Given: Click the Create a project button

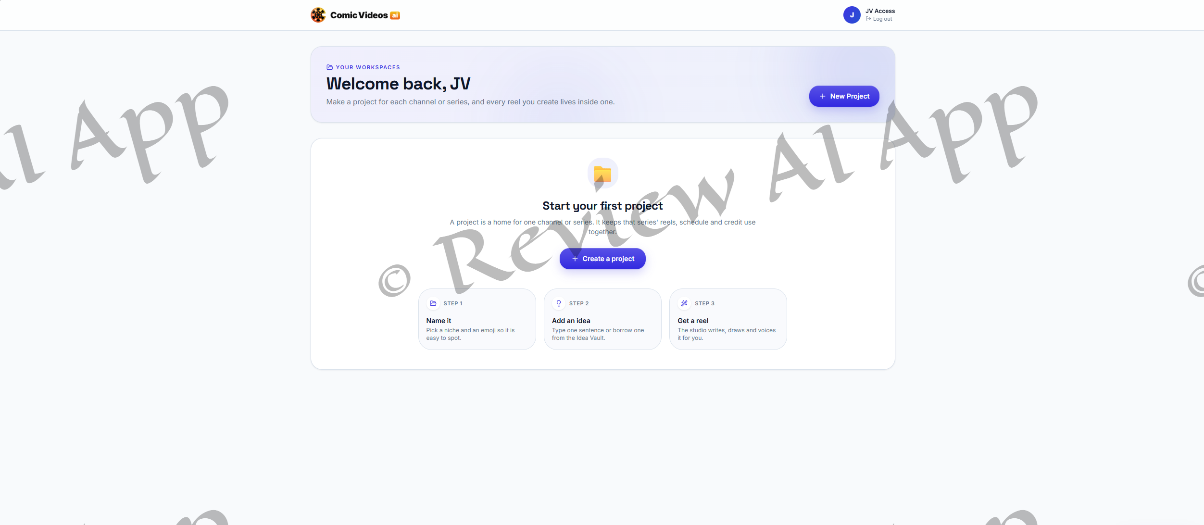Looking at the screenshot, I should tap(602, 259).
